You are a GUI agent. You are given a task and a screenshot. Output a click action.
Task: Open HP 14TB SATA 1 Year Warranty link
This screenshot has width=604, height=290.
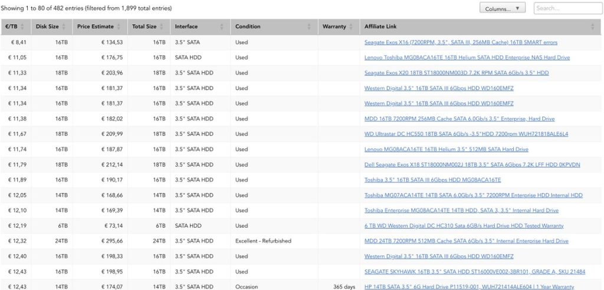point(469,287)
